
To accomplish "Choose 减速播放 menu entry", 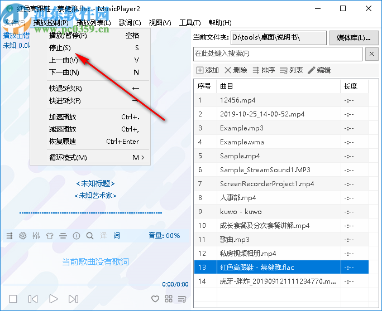I will (90, 129).
